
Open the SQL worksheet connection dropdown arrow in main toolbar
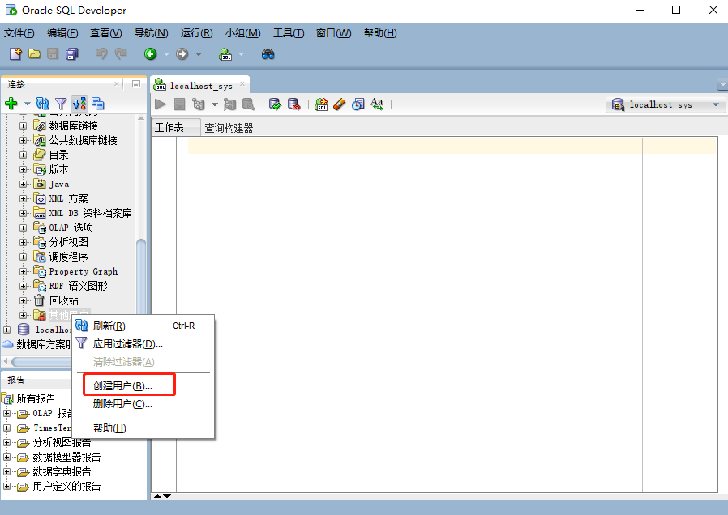(x=241, y=54)
